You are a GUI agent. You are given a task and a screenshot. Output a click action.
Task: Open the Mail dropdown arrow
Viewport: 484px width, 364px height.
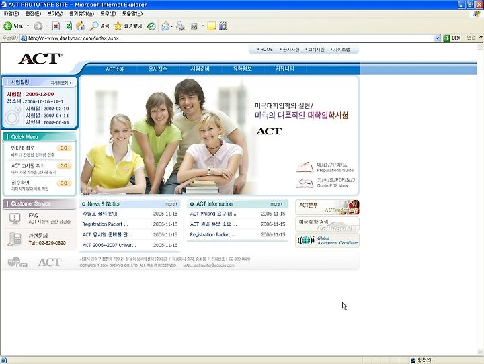pos(172,26)
